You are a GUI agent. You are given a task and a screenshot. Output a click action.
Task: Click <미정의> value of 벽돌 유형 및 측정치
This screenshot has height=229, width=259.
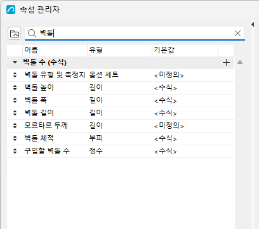(x=169, y=75)
